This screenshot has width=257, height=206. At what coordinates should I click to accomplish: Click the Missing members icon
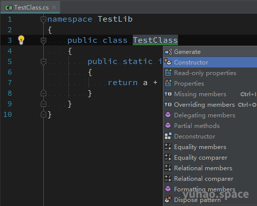pos(168,94)
